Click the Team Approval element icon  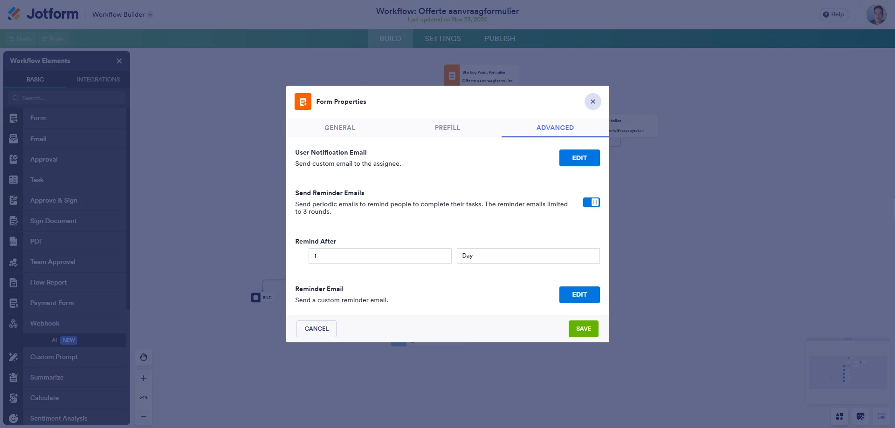tap(14, 262)
